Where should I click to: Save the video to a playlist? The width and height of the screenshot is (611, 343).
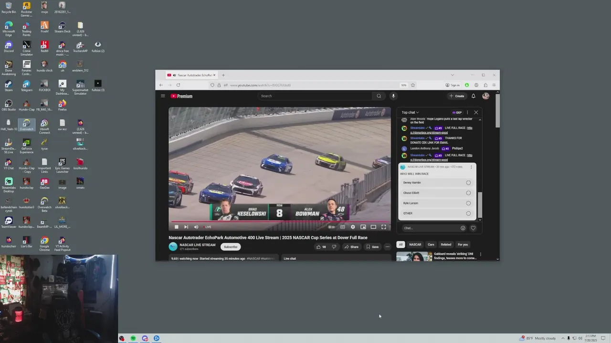point(372,247)
